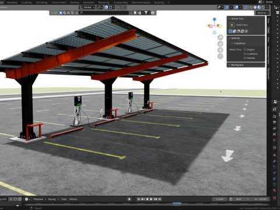This screenshot has height=210, width=280.
Task: Open the Global transform orientation dropdown
Action: (87, 8)
